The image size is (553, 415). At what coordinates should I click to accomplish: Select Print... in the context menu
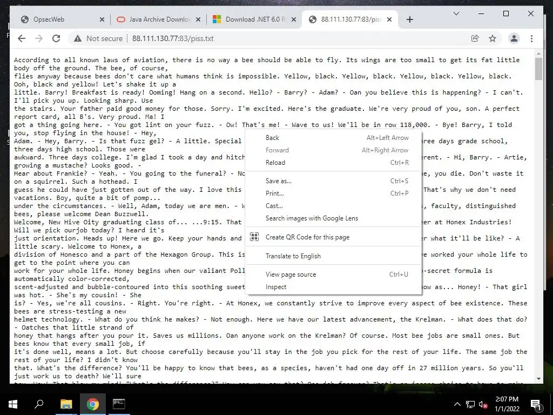(x=333, y=193)
